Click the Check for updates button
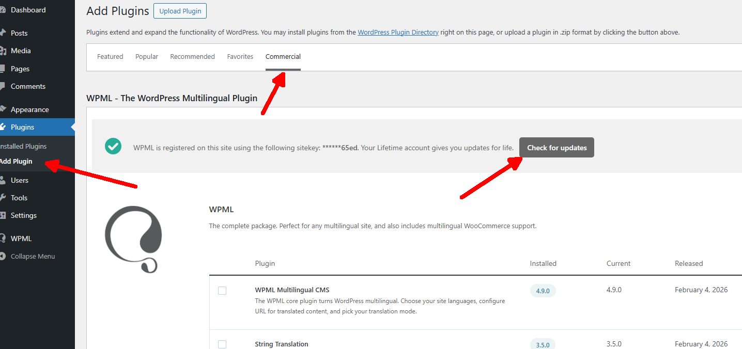 pos(556,148)
